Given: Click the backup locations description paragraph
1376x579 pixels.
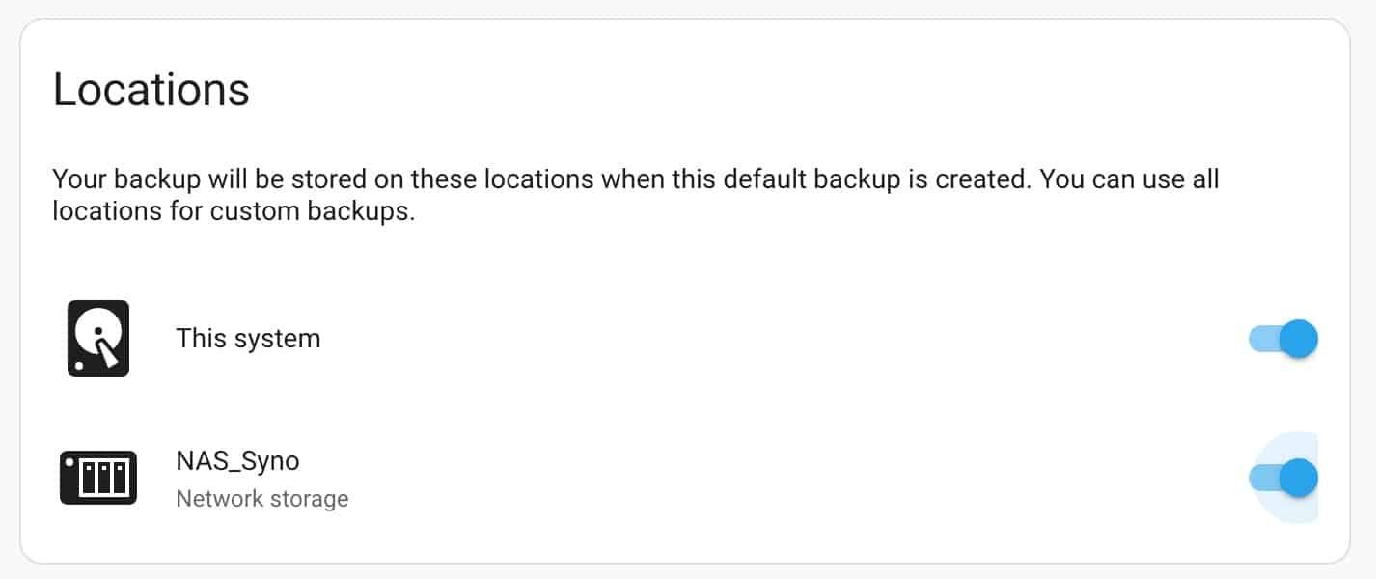Looking at the screenshot, I should (636, 195).
